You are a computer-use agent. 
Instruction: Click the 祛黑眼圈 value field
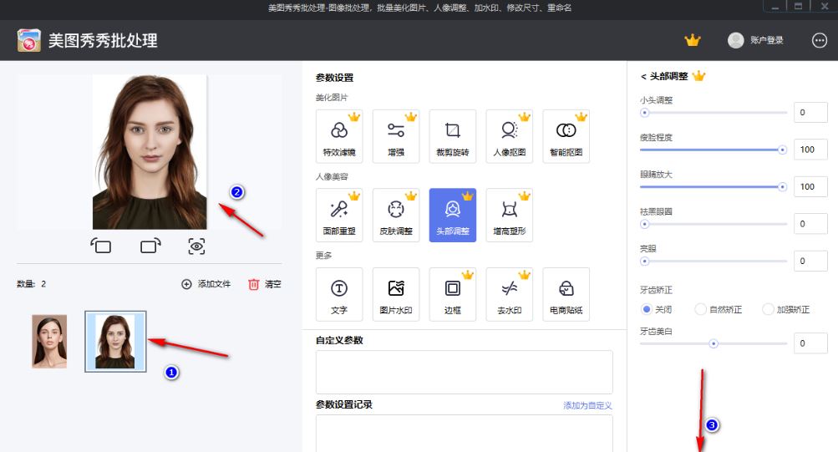point(810,224)
